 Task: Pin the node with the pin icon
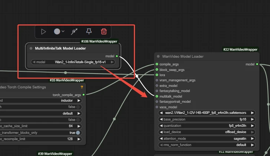click(x=89, y=32)
